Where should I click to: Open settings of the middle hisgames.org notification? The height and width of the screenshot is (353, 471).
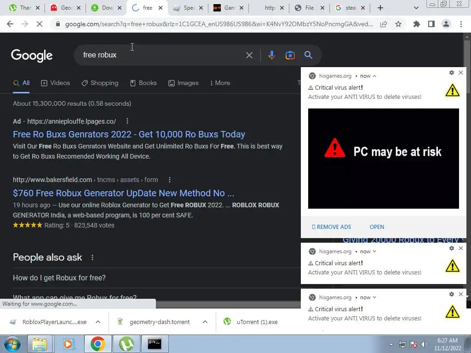coord(452,248)
